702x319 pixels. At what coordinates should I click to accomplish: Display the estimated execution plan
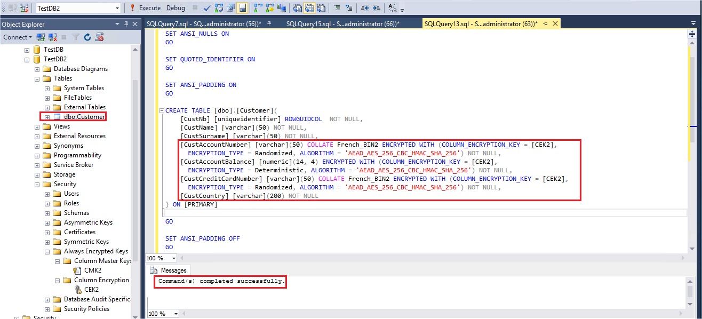pyautogui.click(x=219, y=8)
